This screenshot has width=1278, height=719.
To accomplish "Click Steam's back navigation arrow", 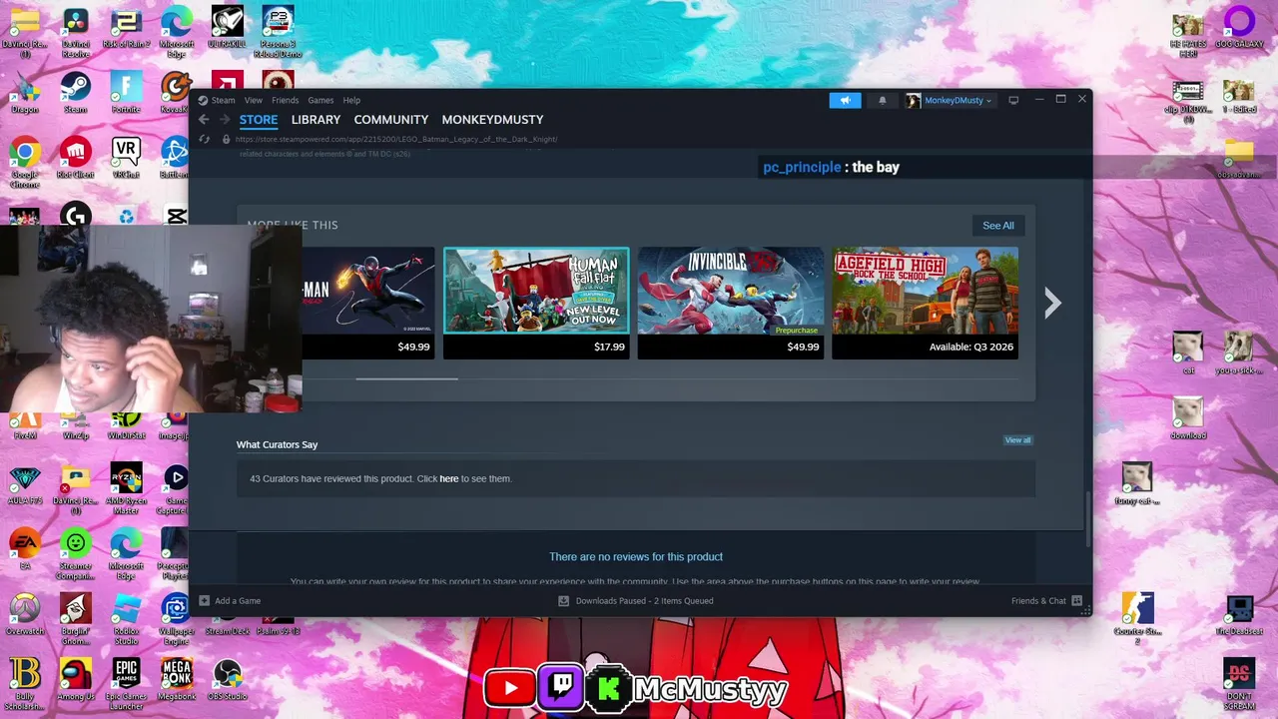I will 204,120.
